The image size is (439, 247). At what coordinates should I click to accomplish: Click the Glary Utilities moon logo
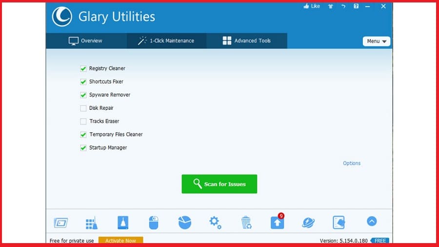pos(62,17)
